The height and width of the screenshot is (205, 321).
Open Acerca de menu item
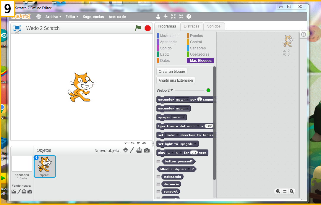(x=117, y=17)
